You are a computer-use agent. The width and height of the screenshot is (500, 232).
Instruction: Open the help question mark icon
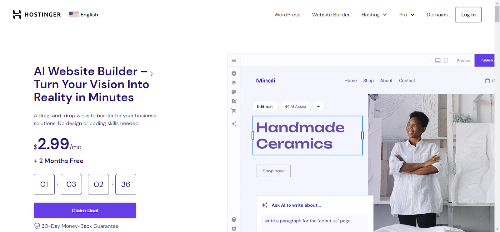(x=234, y=220)
